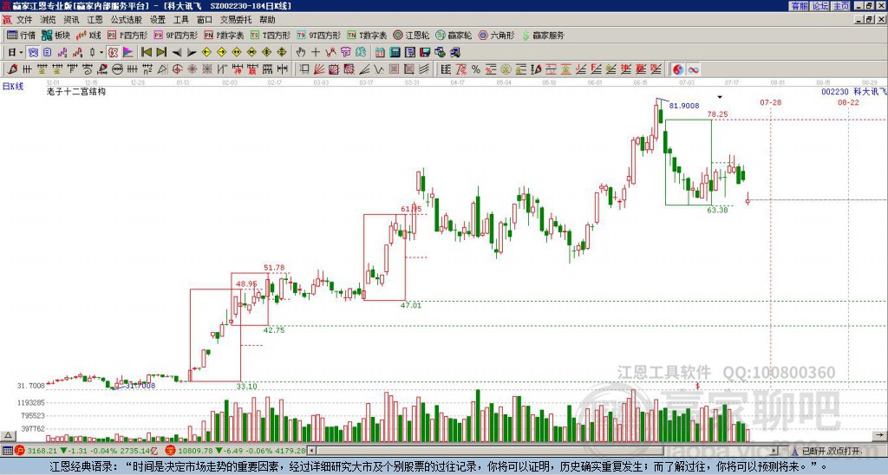888x475 pixels.
Task: Switch to K线 chart view
Action: pos(89,35)
